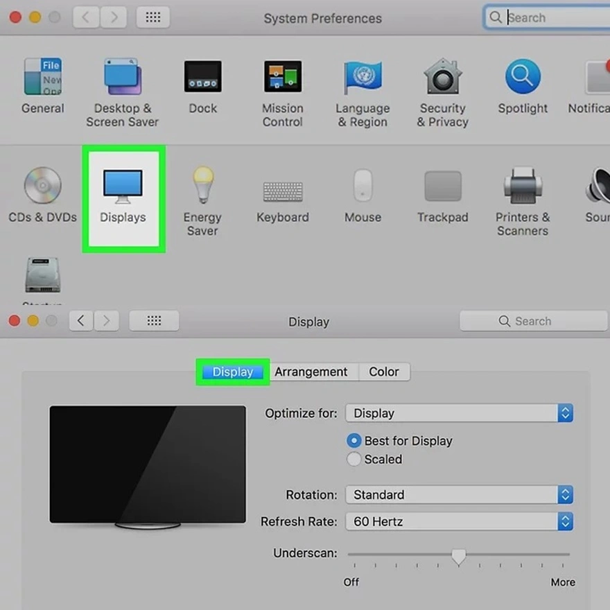
Task: Switch to the Arrangement tab
Action: coord(312,372)
